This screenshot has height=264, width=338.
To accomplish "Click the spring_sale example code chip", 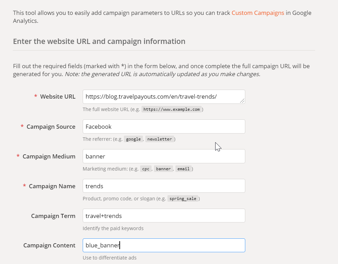I will (x=183, y=199).
